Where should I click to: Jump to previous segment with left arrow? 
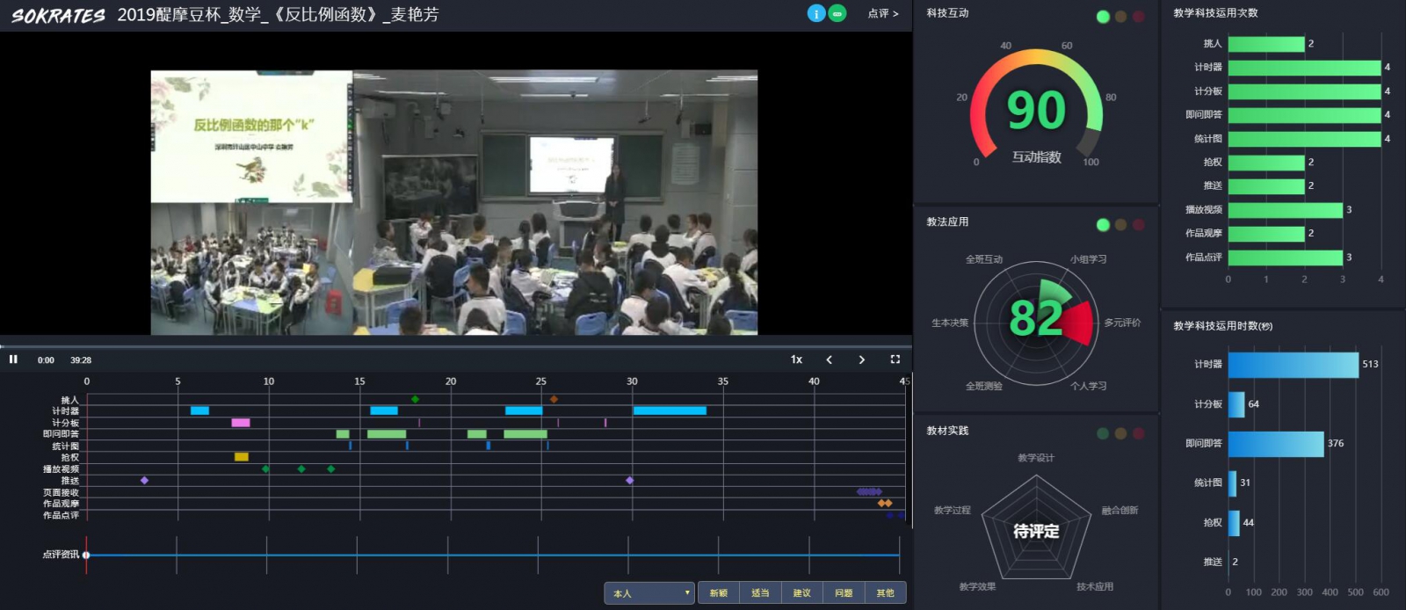[829, 359]
